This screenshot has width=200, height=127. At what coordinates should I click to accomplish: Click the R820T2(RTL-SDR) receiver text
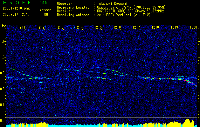(x=130, y=11)
